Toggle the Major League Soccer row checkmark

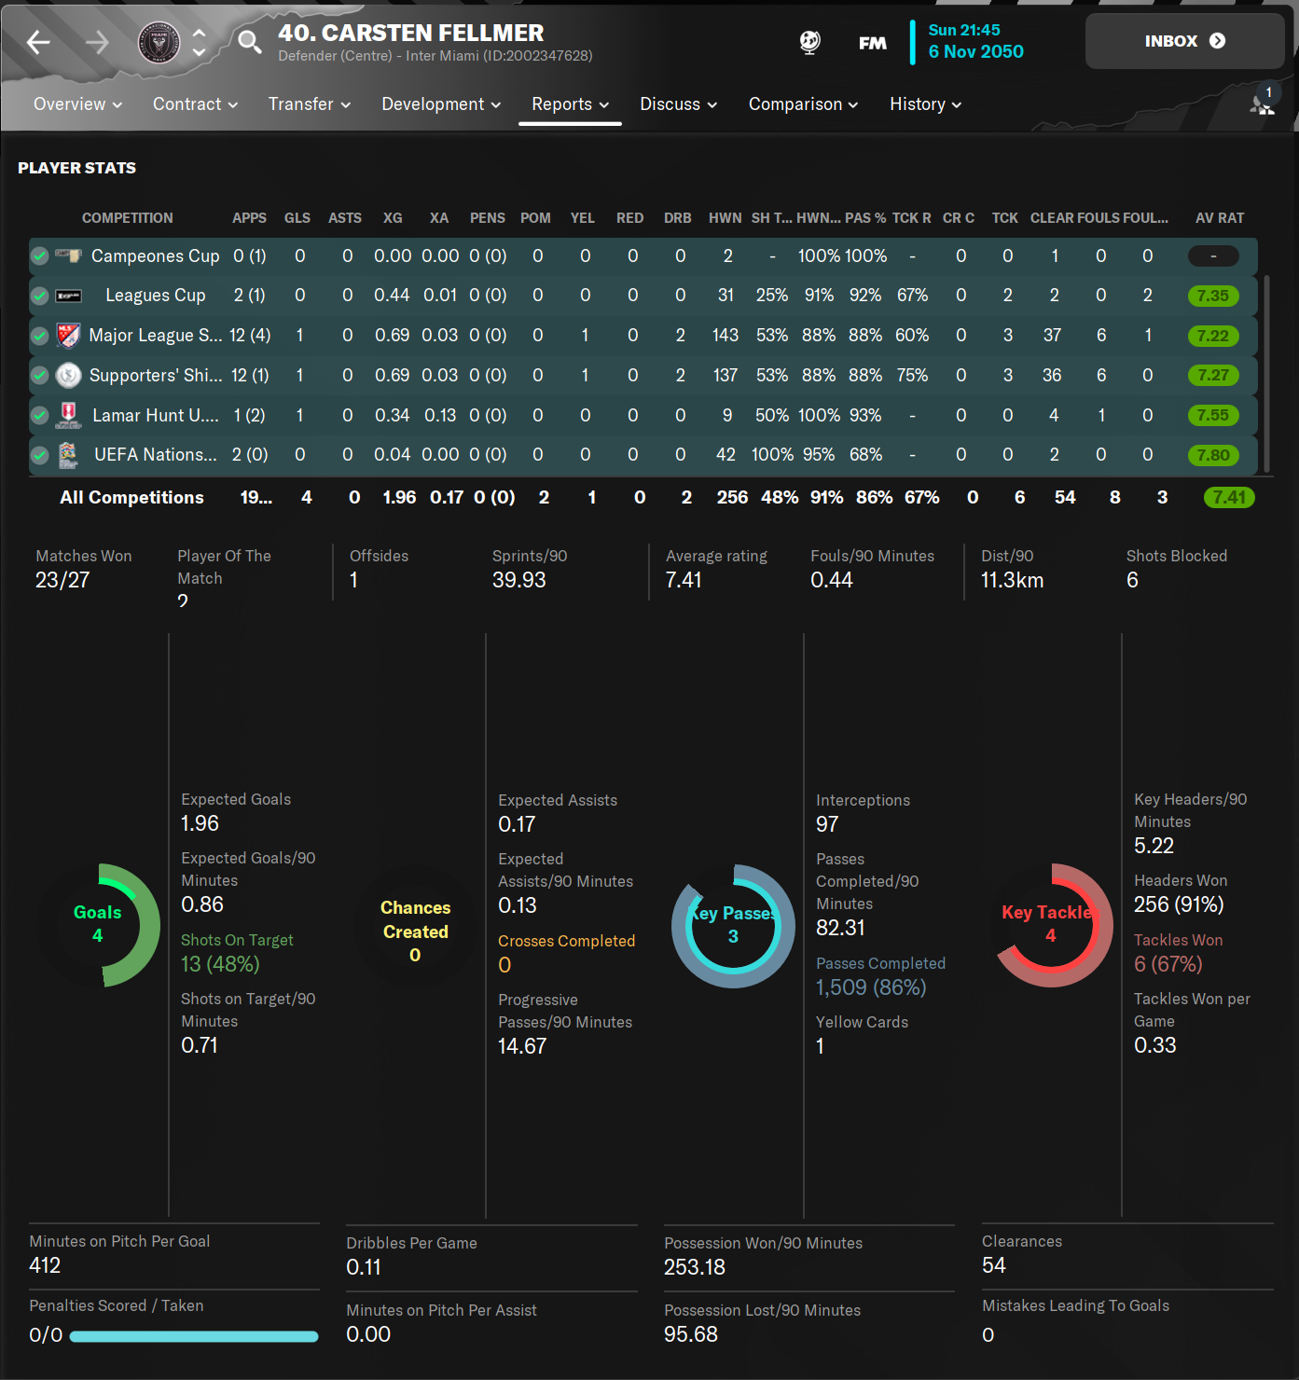coord(39,336)
